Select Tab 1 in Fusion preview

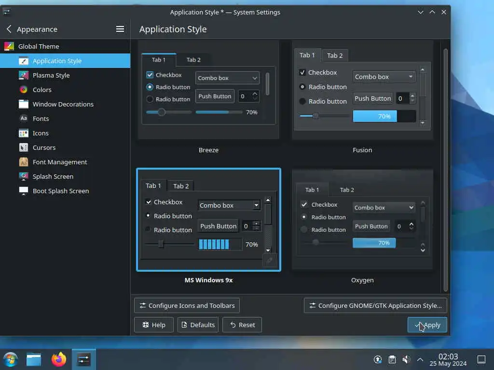[x=307, y=55]
